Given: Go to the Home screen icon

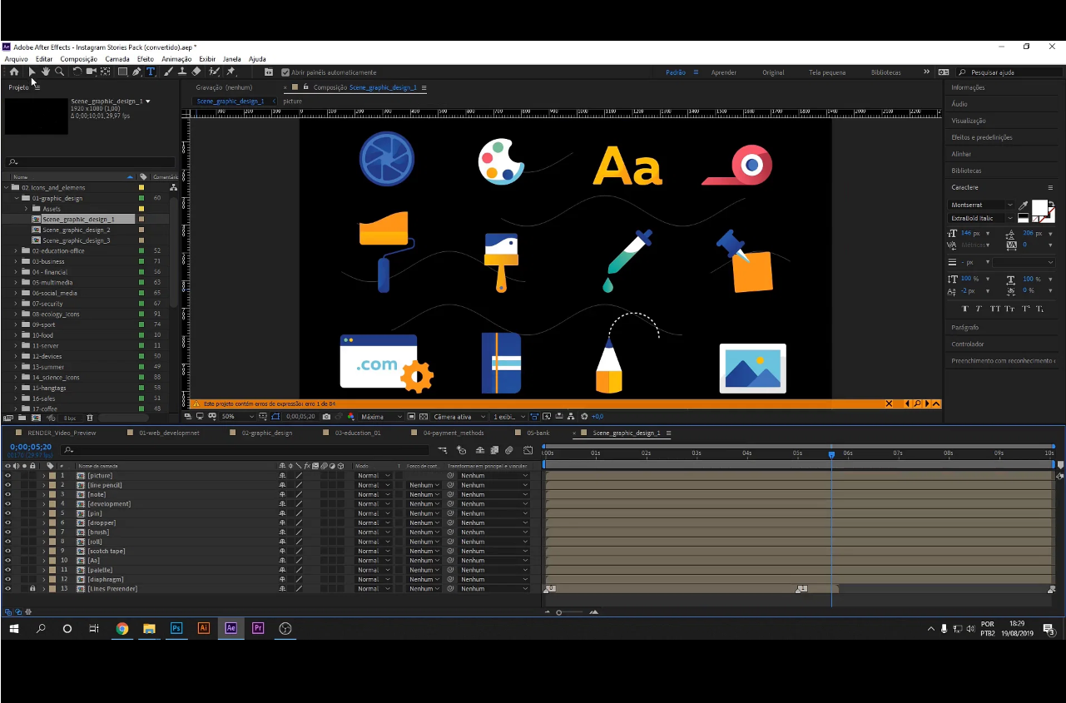Looking at the screenshot, I should 14,72.
